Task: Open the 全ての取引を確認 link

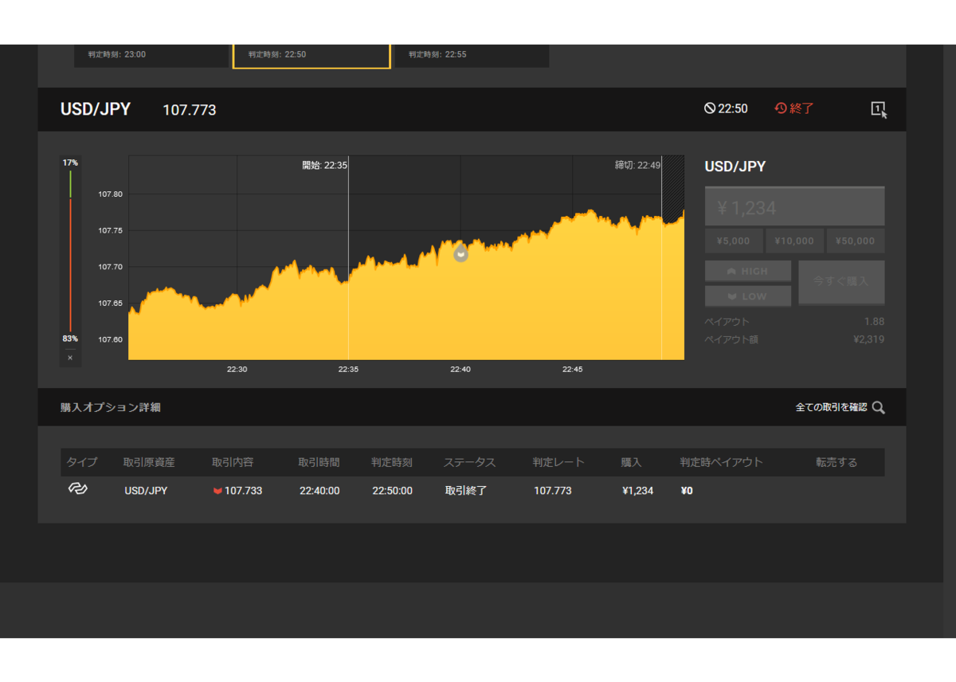Action: (x=831, y=407)
